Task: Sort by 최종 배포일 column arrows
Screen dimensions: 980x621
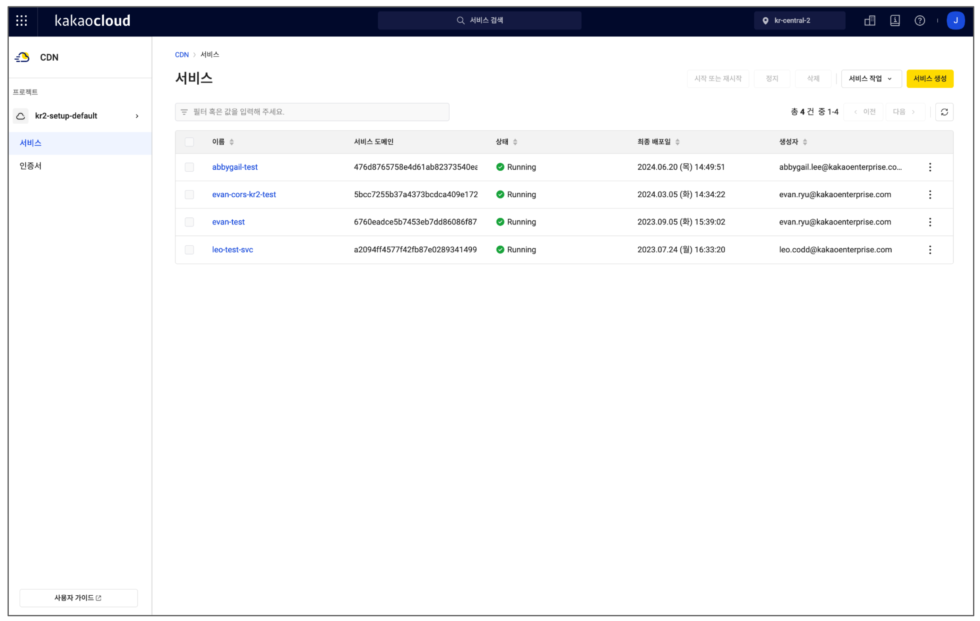Action: [x=677, y=142]
